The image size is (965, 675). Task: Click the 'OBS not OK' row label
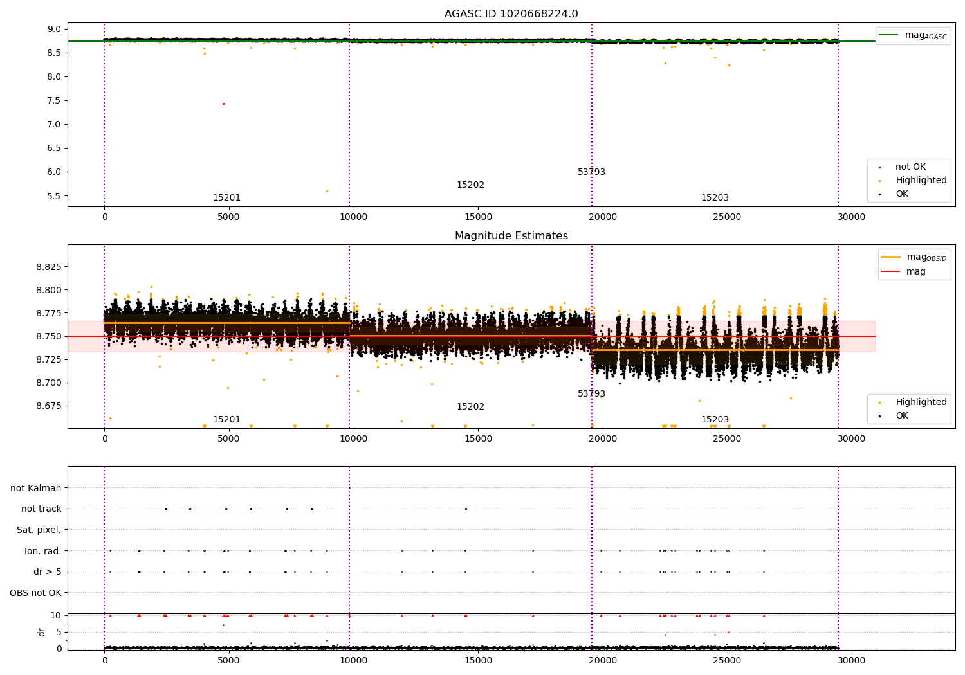tap(36, 593)
